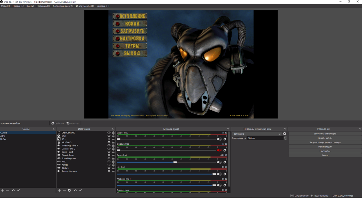Open Discord - line 2 mixer settings gear
The width and height of the screenshot is (362, 198).
(225, 139)
